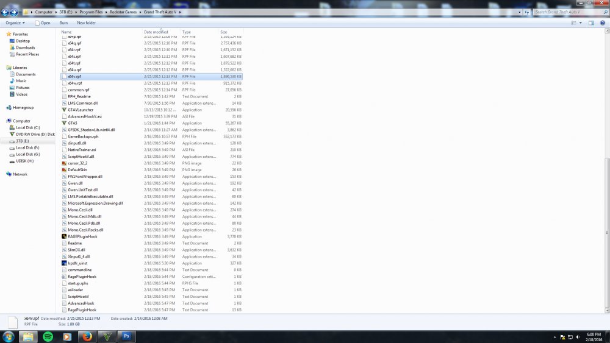Go back with the Back arrow button
610x343 pixels.
tap(5, 12)
